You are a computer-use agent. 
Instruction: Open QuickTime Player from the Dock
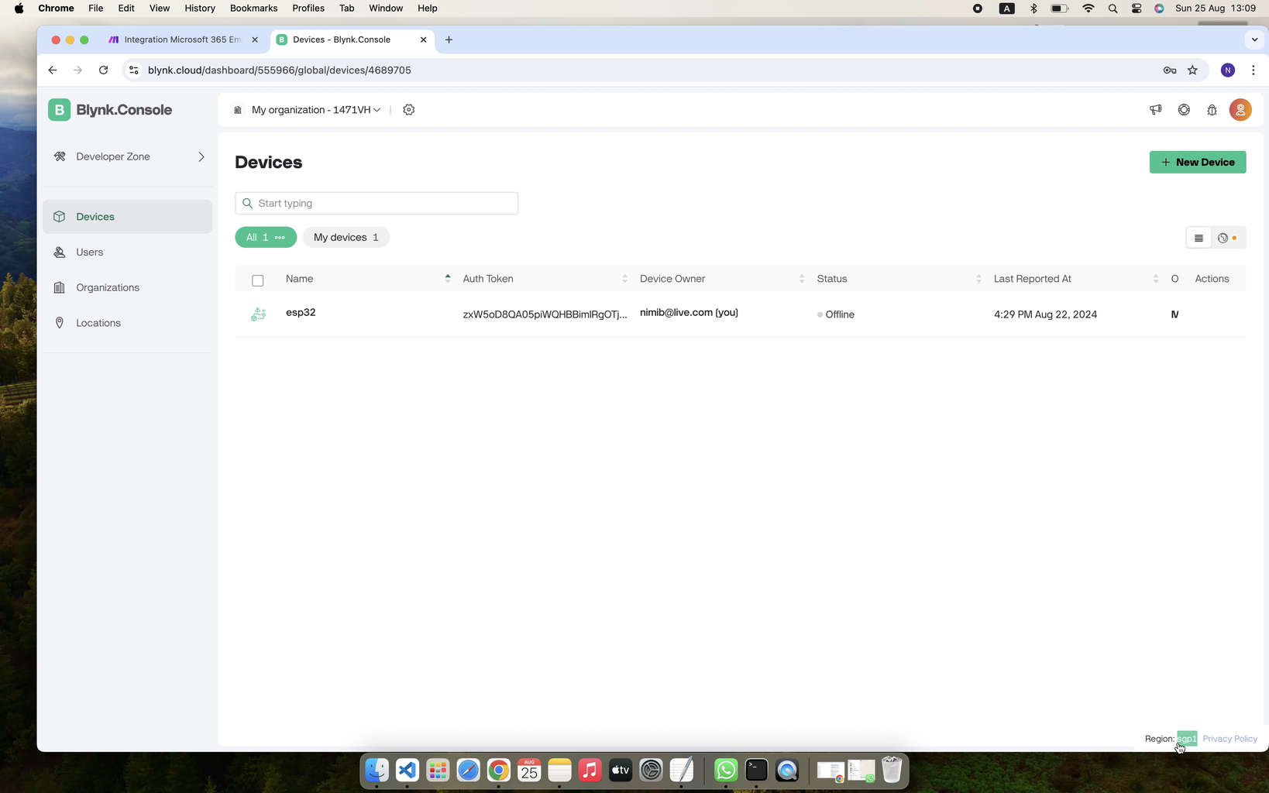[787, 771]
